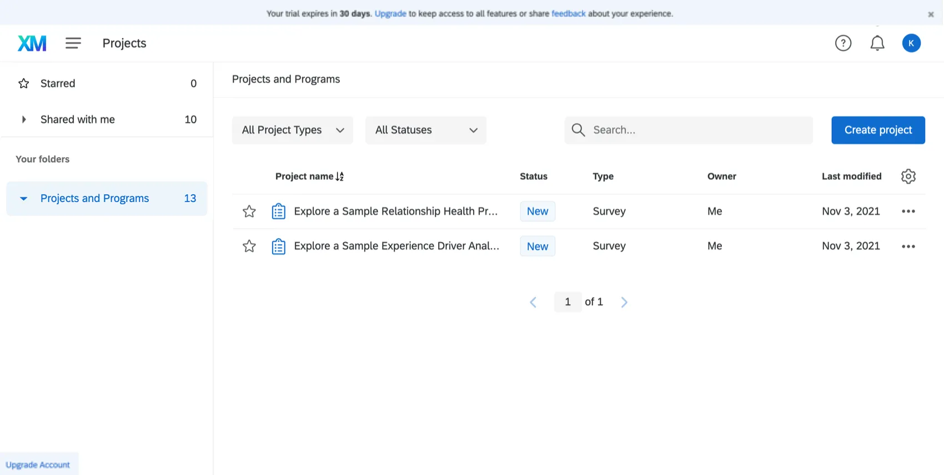Screen dimensions: 944x475
Task: Star the Sample Relationship Health project
Action: [249, 211]
